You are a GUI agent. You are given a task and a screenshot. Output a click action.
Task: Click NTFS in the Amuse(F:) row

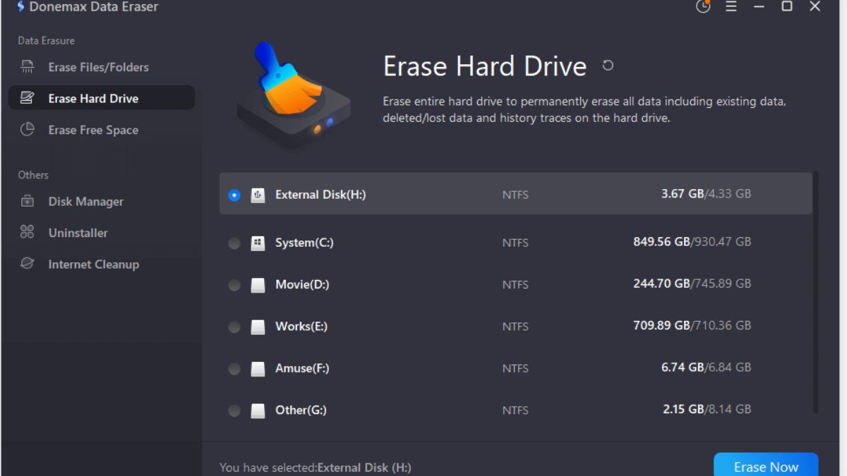click(515, 369)
